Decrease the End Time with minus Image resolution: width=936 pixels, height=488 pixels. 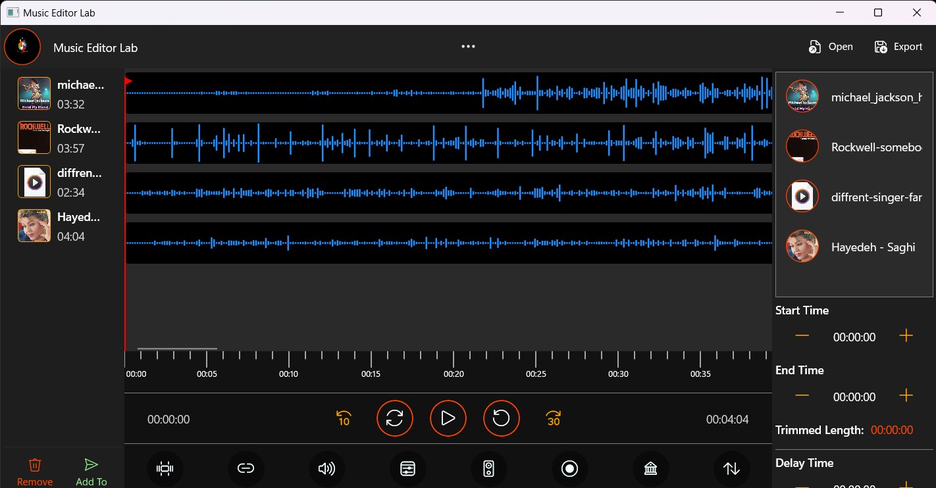tap(802, 395)
